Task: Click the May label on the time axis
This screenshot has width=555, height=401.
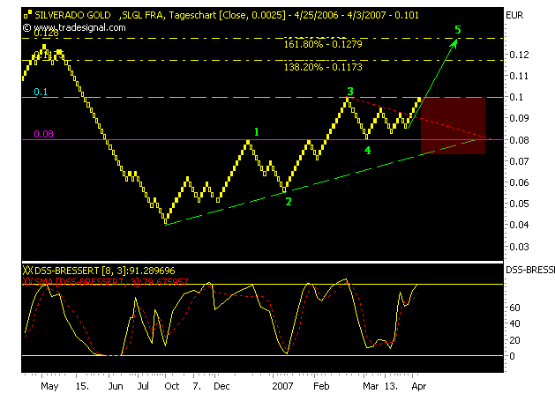Action: [x=49, y=386]
